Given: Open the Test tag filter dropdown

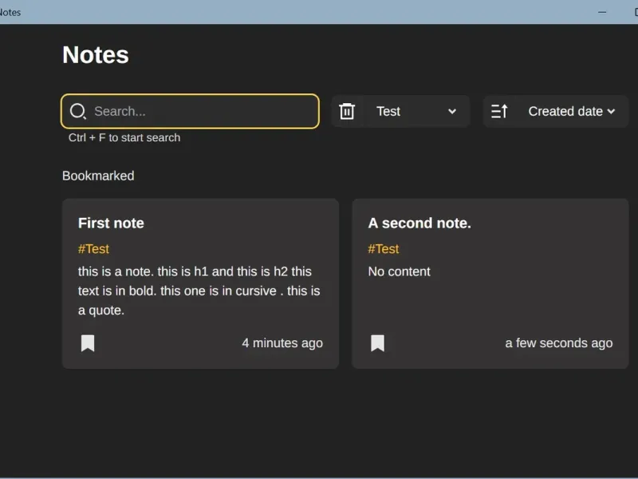Looking at the screenshot, I should pyautogui.click(x=415, y=112).
